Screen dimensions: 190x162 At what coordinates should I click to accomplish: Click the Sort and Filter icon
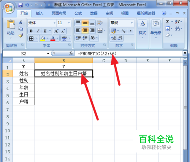tap(177, 22)
